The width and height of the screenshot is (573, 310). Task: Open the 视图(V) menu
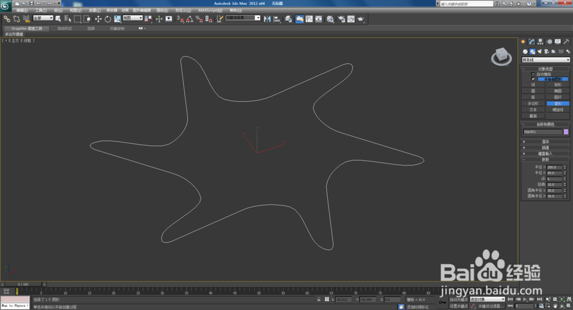[x=76, y=10]
